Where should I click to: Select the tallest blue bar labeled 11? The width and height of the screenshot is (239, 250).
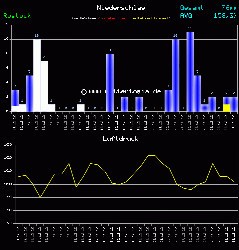[190, 72]
